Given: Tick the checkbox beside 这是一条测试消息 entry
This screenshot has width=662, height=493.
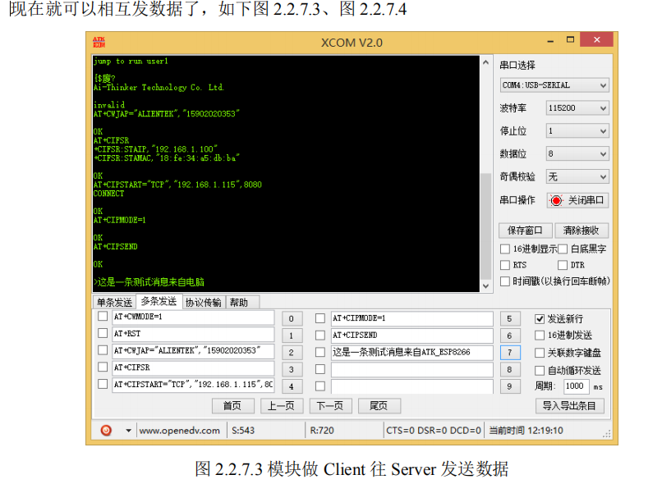Looking at the screenshot, I should (x=320, y=352).
